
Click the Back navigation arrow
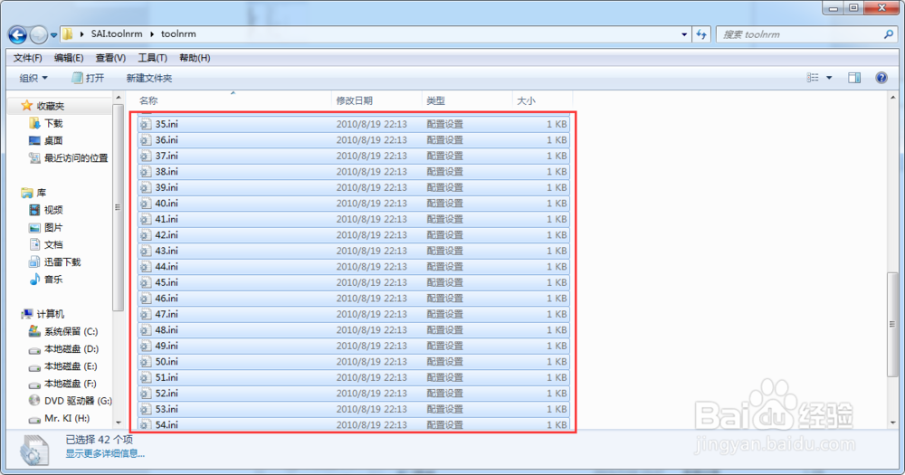(18, 34)
